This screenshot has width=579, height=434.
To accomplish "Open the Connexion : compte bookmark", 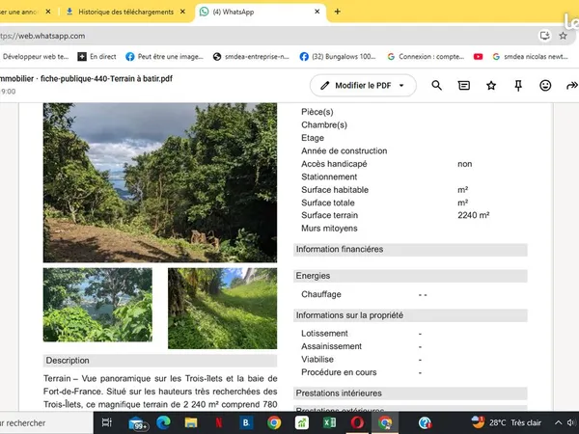I will (x=426, y=57).
